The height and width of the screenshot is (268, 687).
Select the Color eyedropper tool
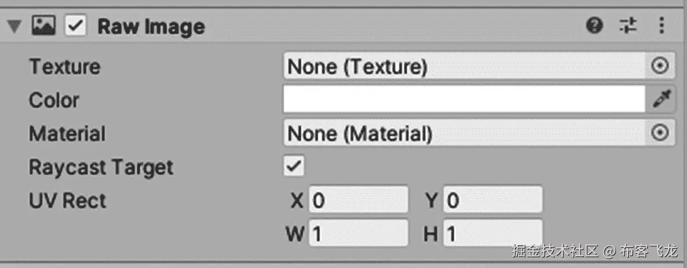(660, 100)
